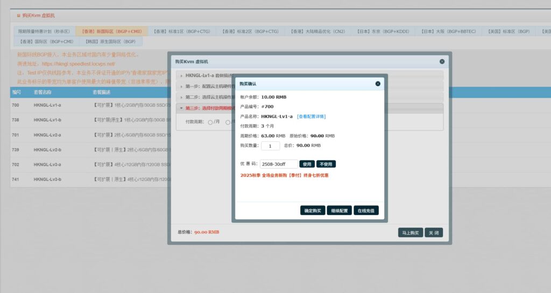This screenshot has width=551, height=293.
Task: Select the /月 monthly payment radio button
Action: [210, 122]
